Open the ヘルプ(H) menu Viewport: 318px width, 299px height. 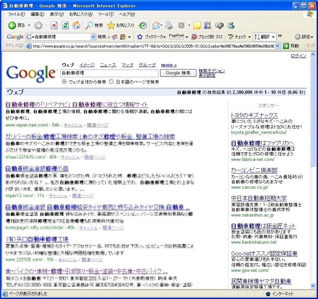(x=127, y=14)
